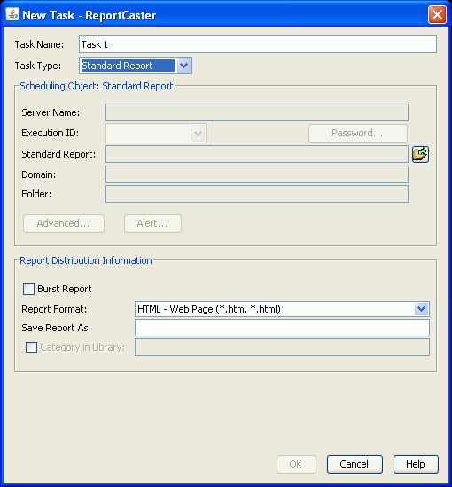Screen dimensions: 452x487
Task: Click the Folder text field
Action: (257, 194)
